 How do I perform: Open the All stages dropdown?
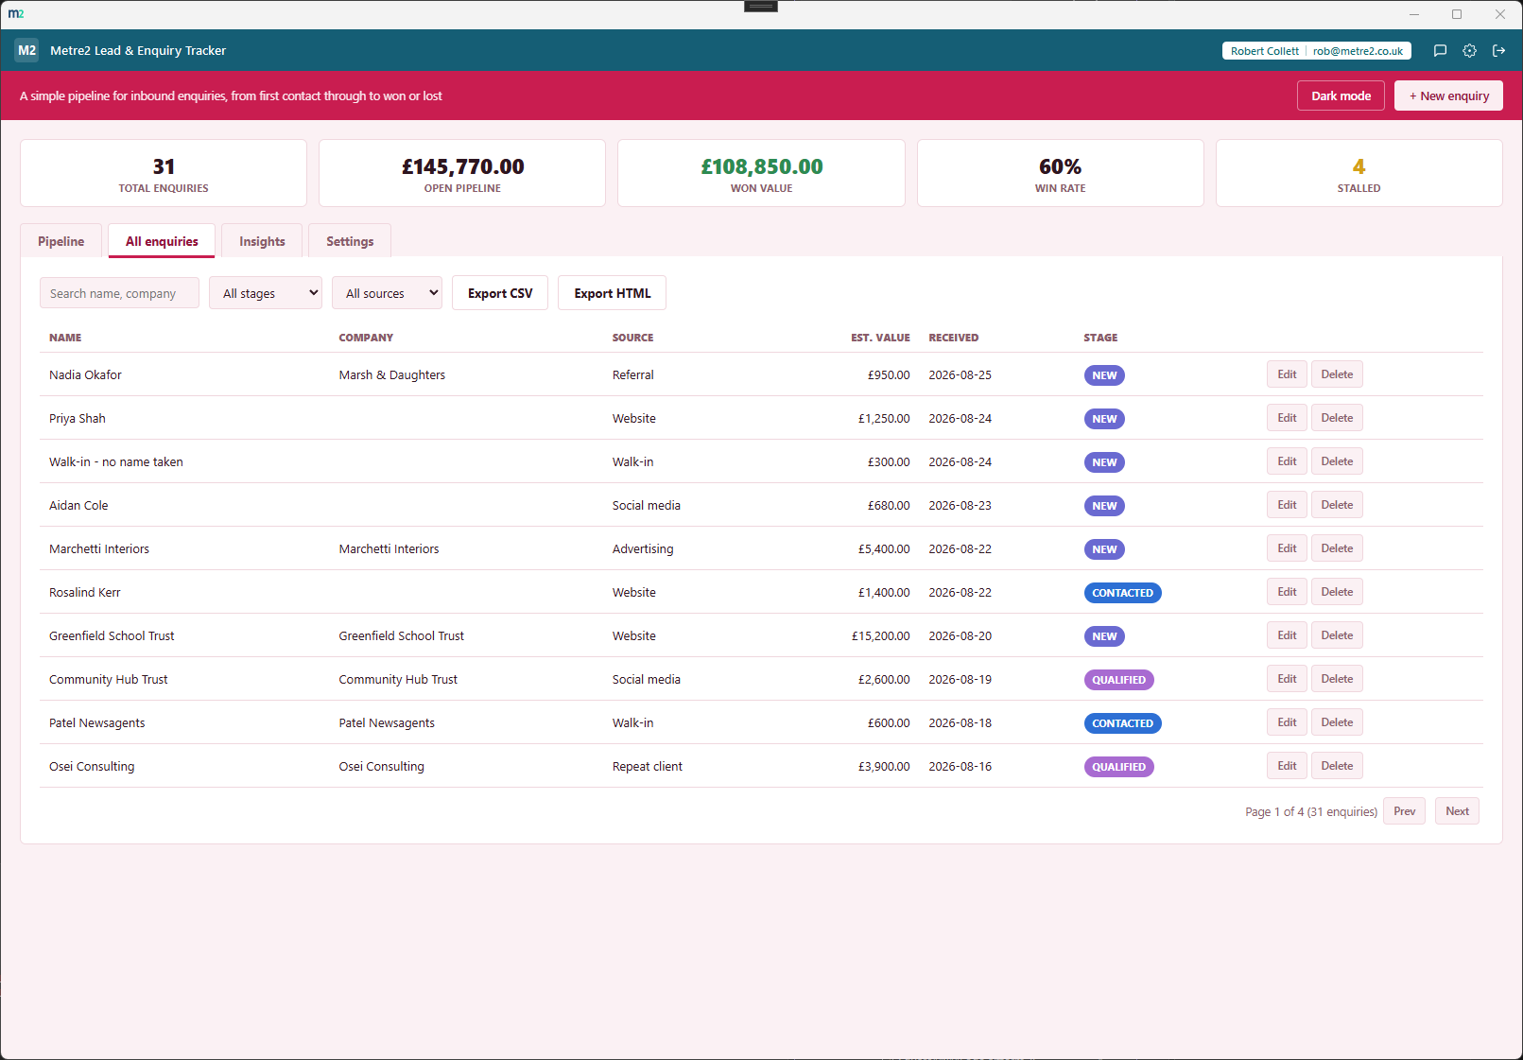(x=266, y=293)
